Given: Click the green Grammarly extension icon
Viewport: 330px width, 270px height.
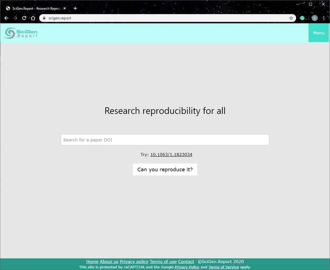Looking at the screenshot, I should (x=302, y=18).
